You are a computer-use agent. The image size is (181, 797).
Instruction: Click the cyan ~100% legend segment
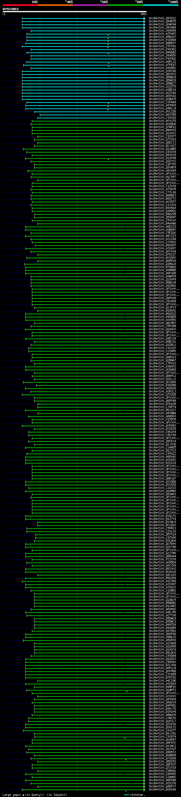161,5
